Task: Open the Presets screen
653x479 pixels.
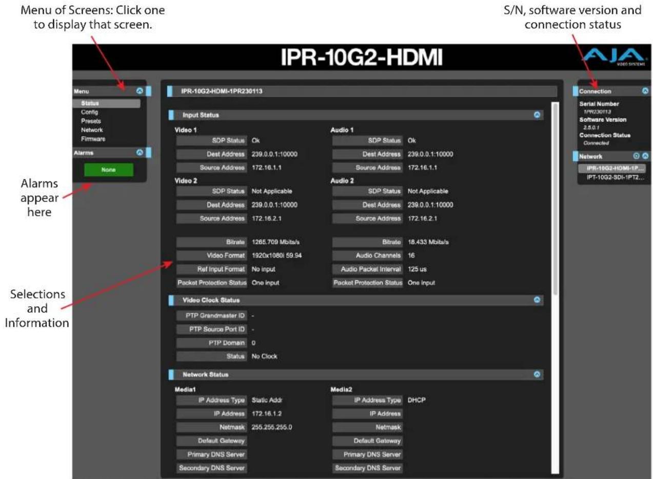Action: 91,122
